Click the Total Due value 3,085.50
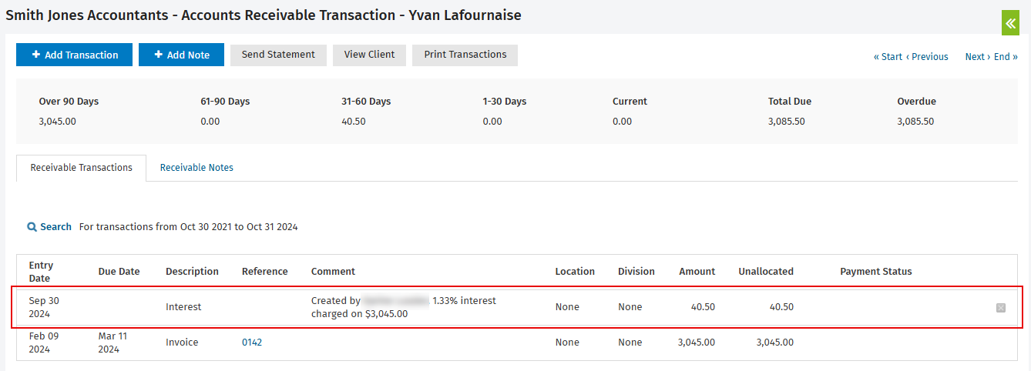Image resolution: width=1031 pixels, height=371 pixels. tap(787, 122)
